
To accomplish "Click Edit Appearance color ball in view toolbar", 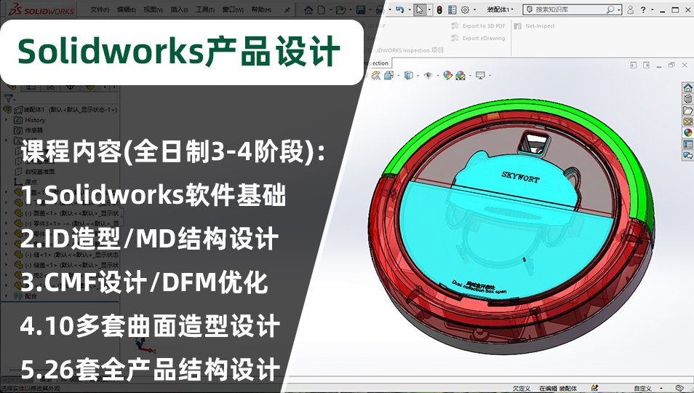I will (448, 76).
